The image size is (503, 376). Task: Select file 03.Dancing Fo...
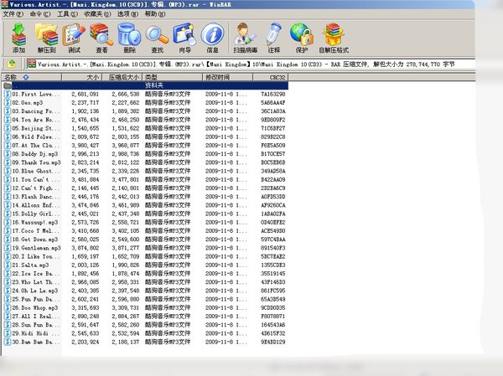click(x=145, y=111)
